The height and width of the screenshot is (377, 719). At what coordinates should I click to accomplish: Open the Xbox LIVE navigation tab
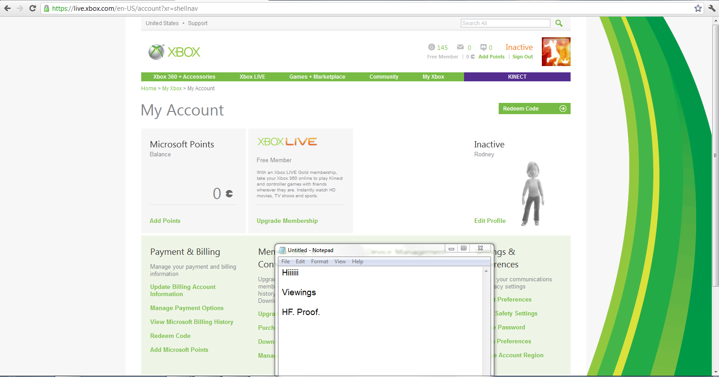(x=252, y=77)
